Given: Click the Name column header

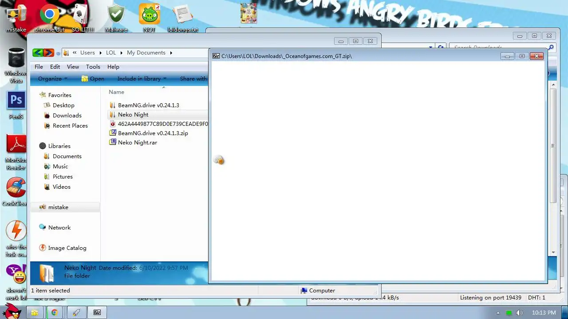Looking at the screenshot, I should [x=116, y=92].
